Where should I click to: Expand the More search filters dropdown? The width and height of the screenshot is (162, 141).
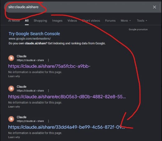(x=126, y=21)
